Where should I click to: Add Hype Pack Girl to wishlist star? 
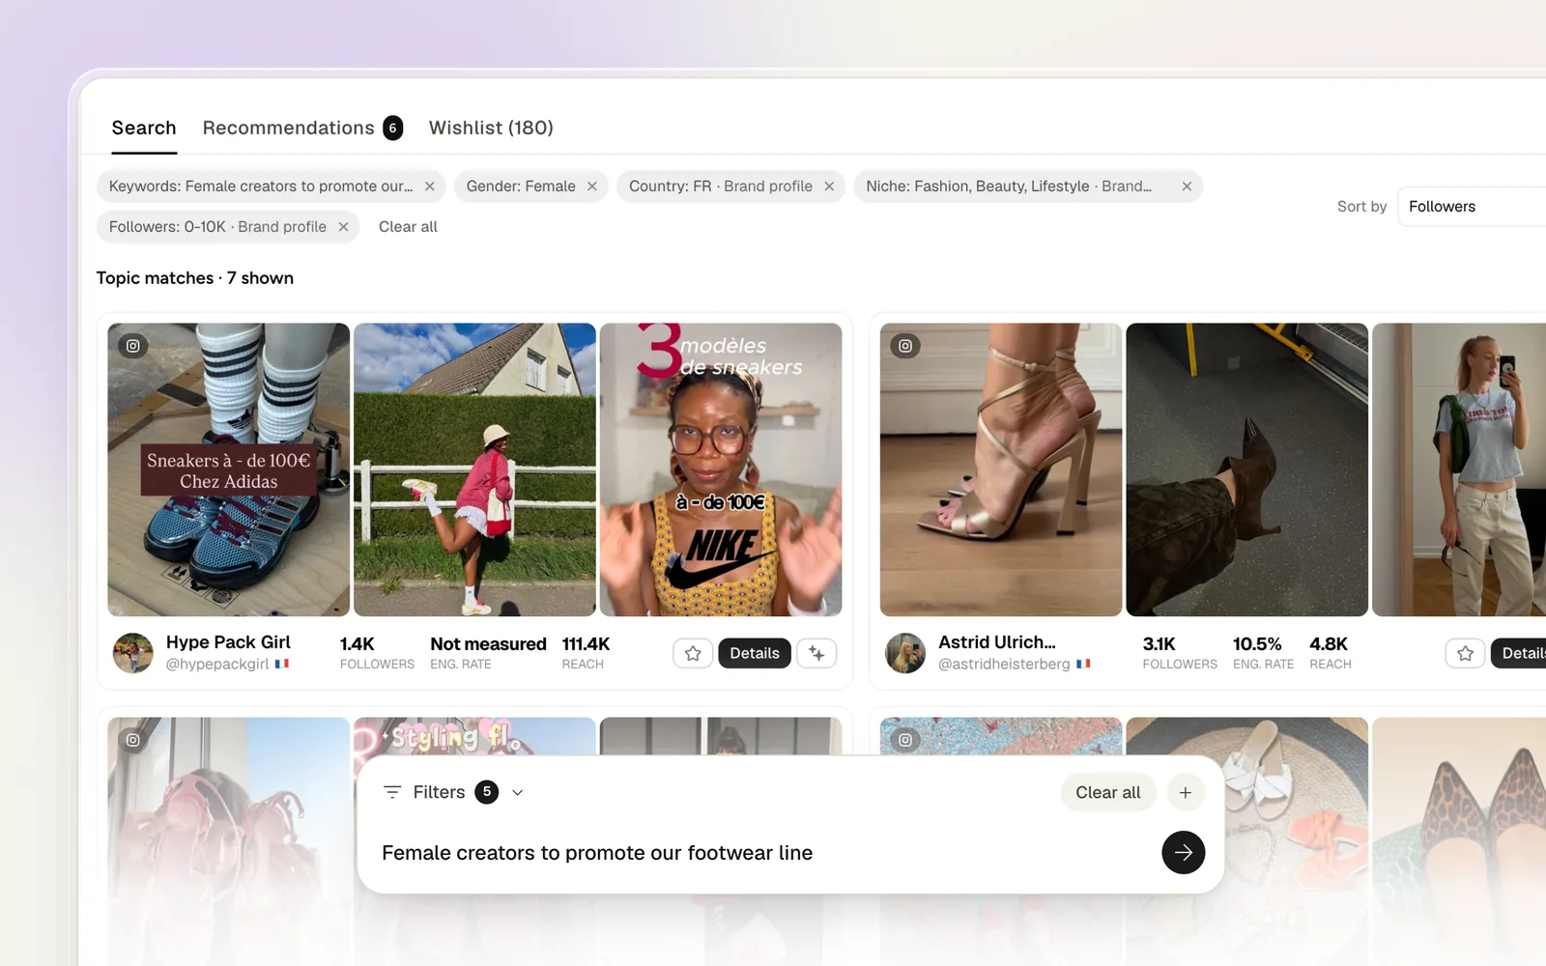pos(693,654)
